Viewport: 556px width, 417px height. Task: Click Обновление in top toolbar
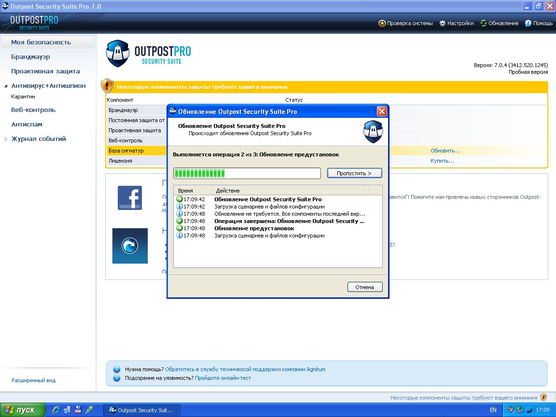(x=499, y=23)
